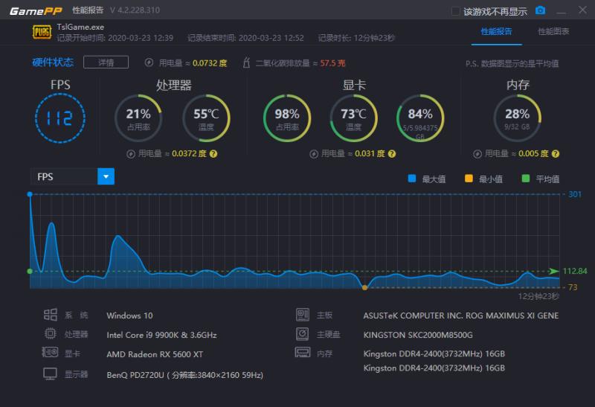Open help for GPU power 0.031
This screenshot has width=595, height=407.
click(x=392, y=154)
